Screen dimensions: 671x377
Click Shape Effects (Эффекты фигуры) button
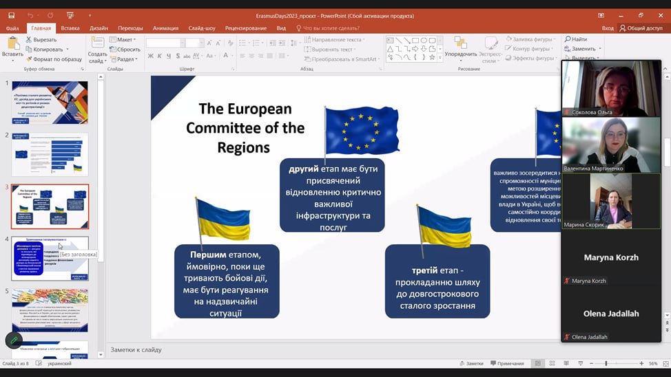coord(531,58)
